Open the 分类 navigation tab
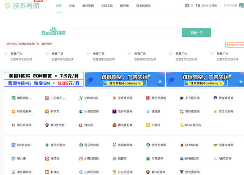 tap(72, 6)
